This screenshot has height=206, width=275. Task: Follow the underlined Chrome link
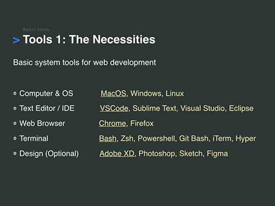pyautogui.click(x=112, y=123)
